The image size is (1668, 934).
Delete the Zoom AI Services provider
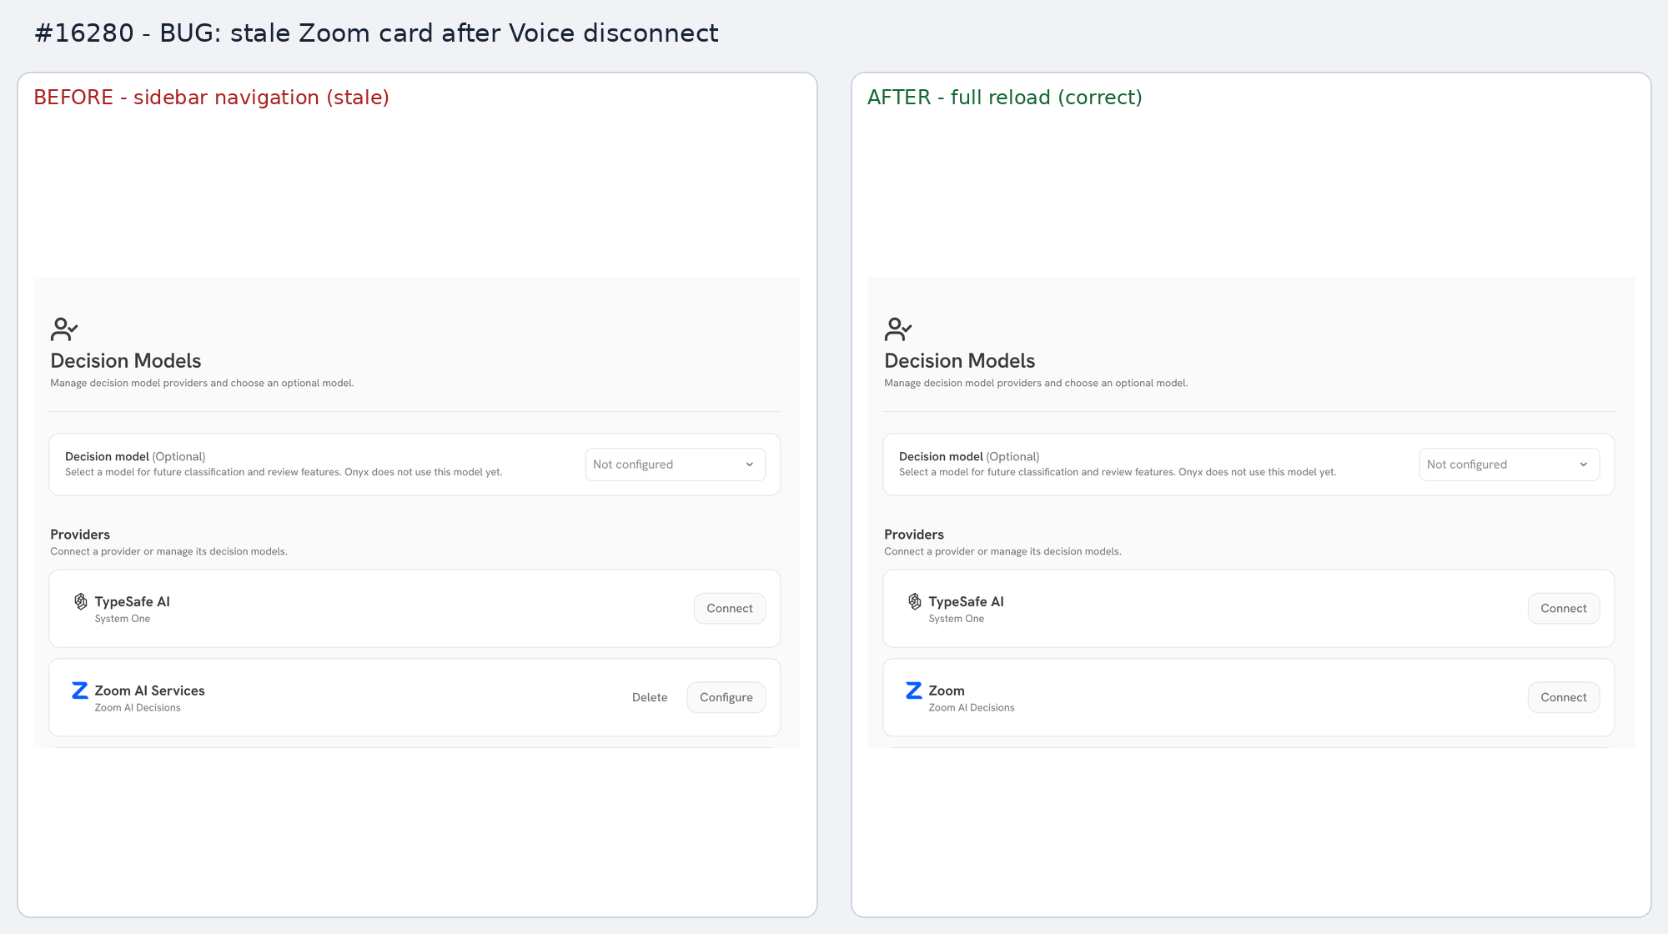pos(650,697)
